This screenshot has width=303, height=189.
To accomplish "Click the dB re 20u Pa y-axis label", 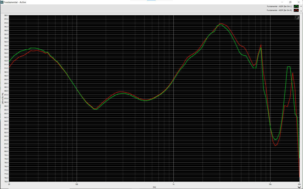I will [3, 98].
